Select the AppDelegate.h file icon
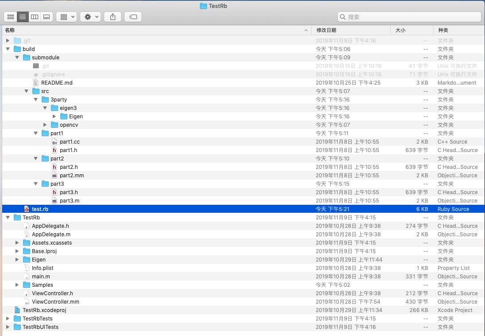This screenshot has width=485, height=336. 27,226
